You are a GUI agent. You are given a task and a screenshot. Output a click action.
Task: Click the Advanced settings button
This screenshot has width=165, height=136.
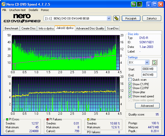[147, 106]
